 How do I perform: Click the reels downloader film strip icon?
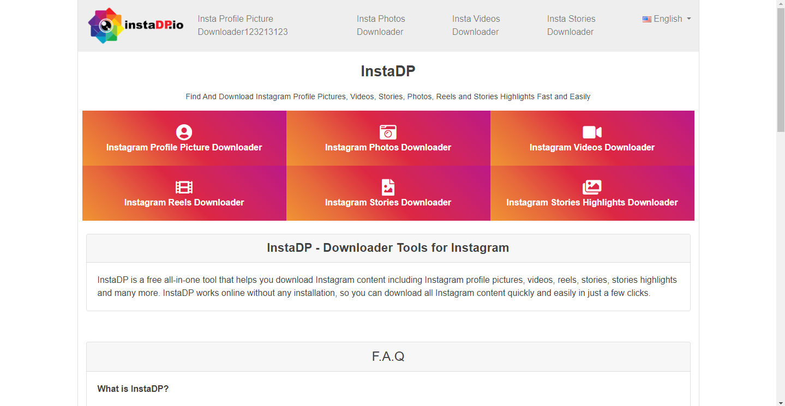pos(184,187)
